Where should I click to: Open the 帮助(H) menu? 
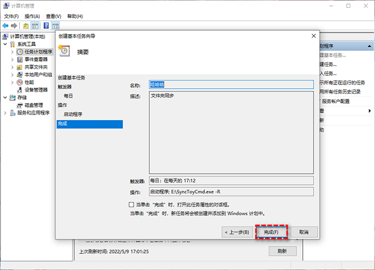[75, 16]
